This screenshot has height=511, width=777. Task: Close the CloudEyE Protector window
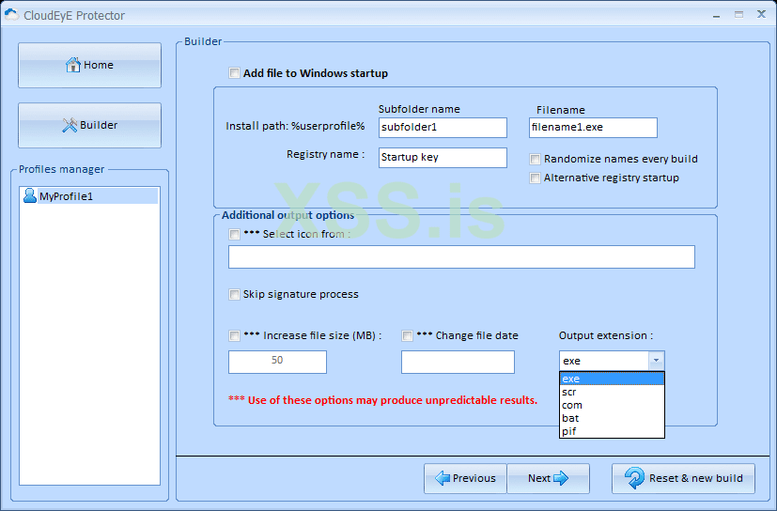[762, 14]
